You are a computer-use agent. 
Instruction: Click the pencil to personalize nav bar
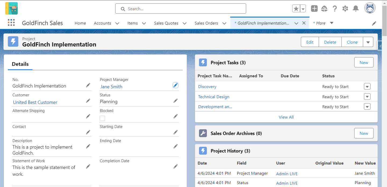[x=374, y=23]
